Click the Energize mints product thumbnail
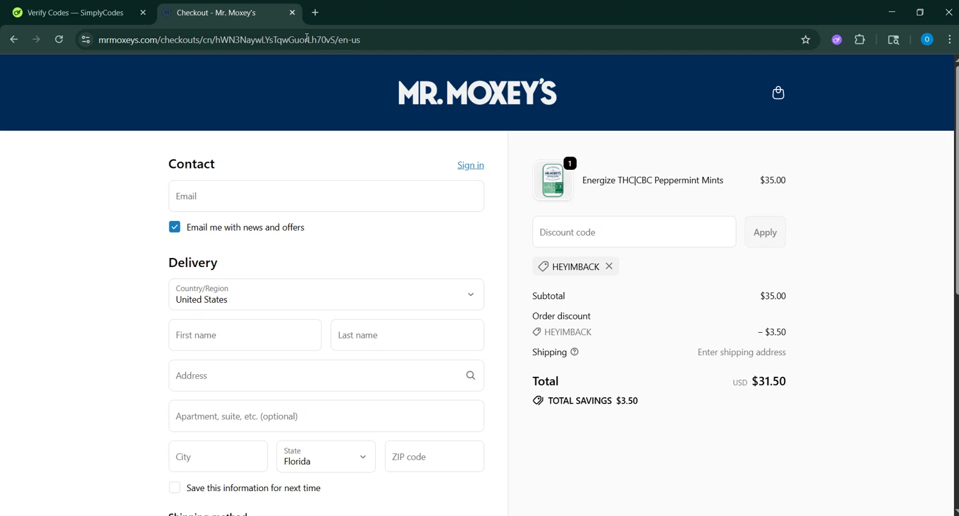The width and height of the screenshot is (959, 516). [553, 180]
